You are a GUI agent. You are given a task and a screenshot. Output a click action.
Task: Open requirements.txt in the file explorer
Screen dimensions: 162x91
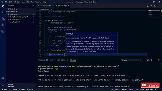coord(21,19)
